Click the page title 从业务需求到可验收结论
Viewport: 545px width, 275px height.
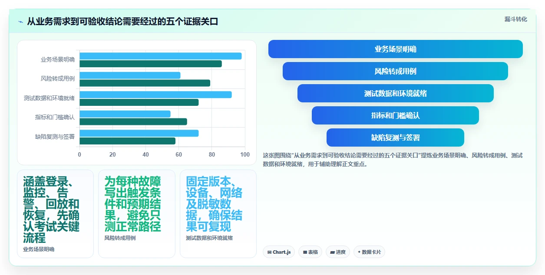click(122, 22)
